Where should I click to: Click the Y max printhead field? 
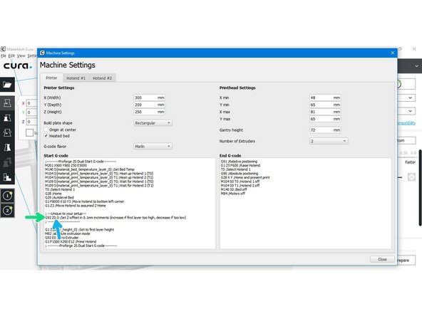[325, 119]
